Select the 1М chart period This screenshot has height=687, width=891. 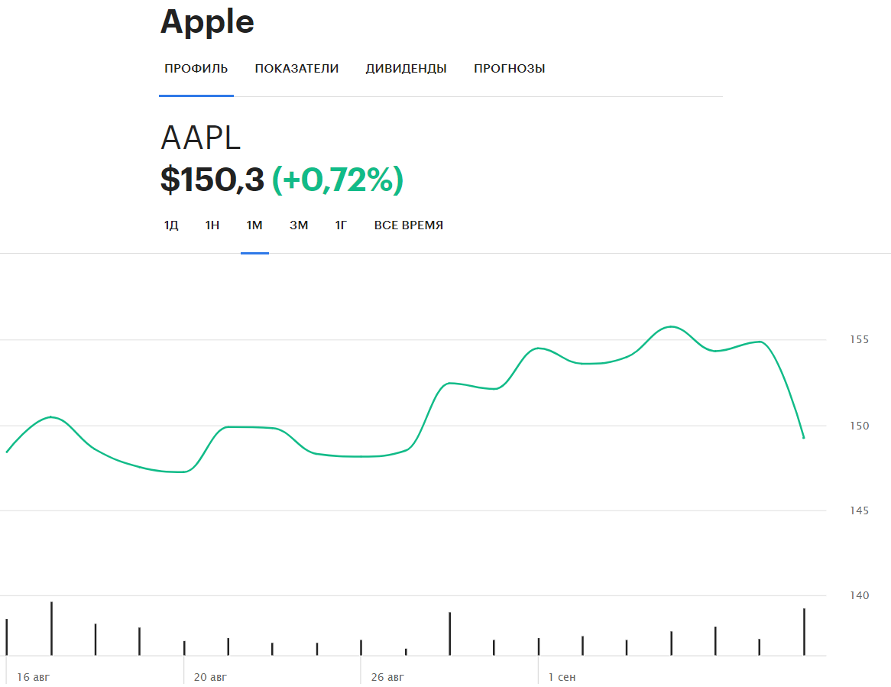click(254, 225)
